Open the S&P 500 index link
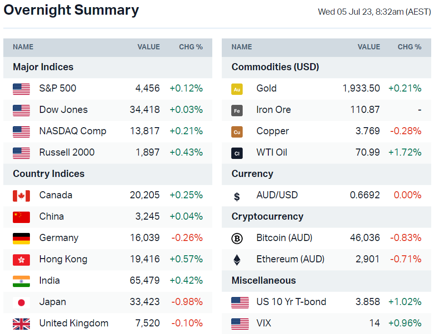The height and width of the screenshot is (334, 435). point(57,88)
